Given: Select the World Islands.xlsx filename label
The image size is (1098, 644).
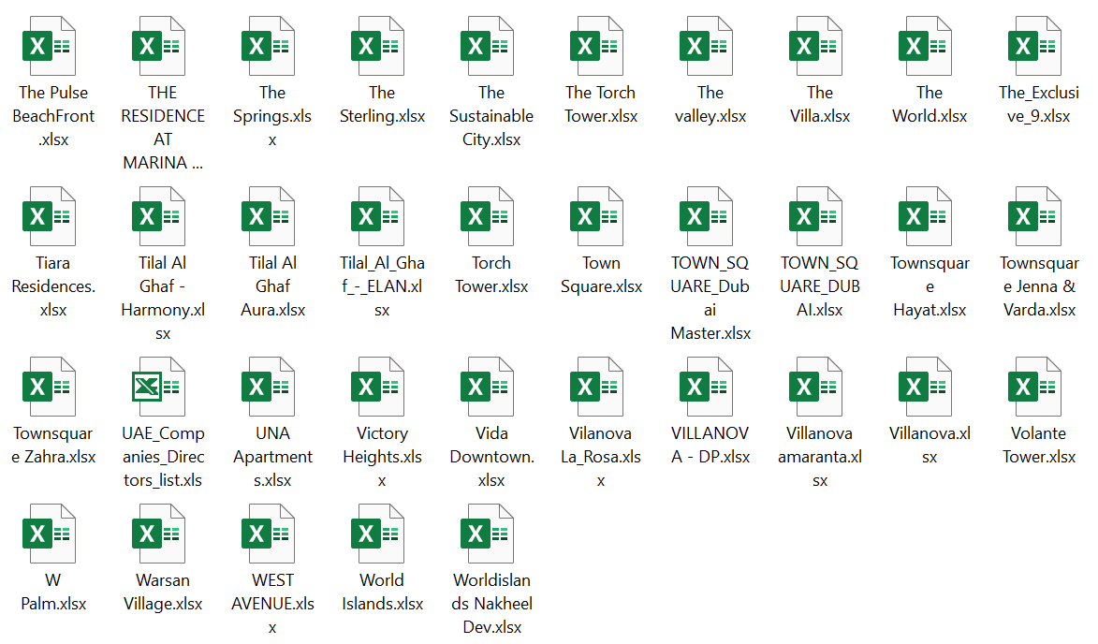Looking at the screenshot, I should (x=381, y=592).
